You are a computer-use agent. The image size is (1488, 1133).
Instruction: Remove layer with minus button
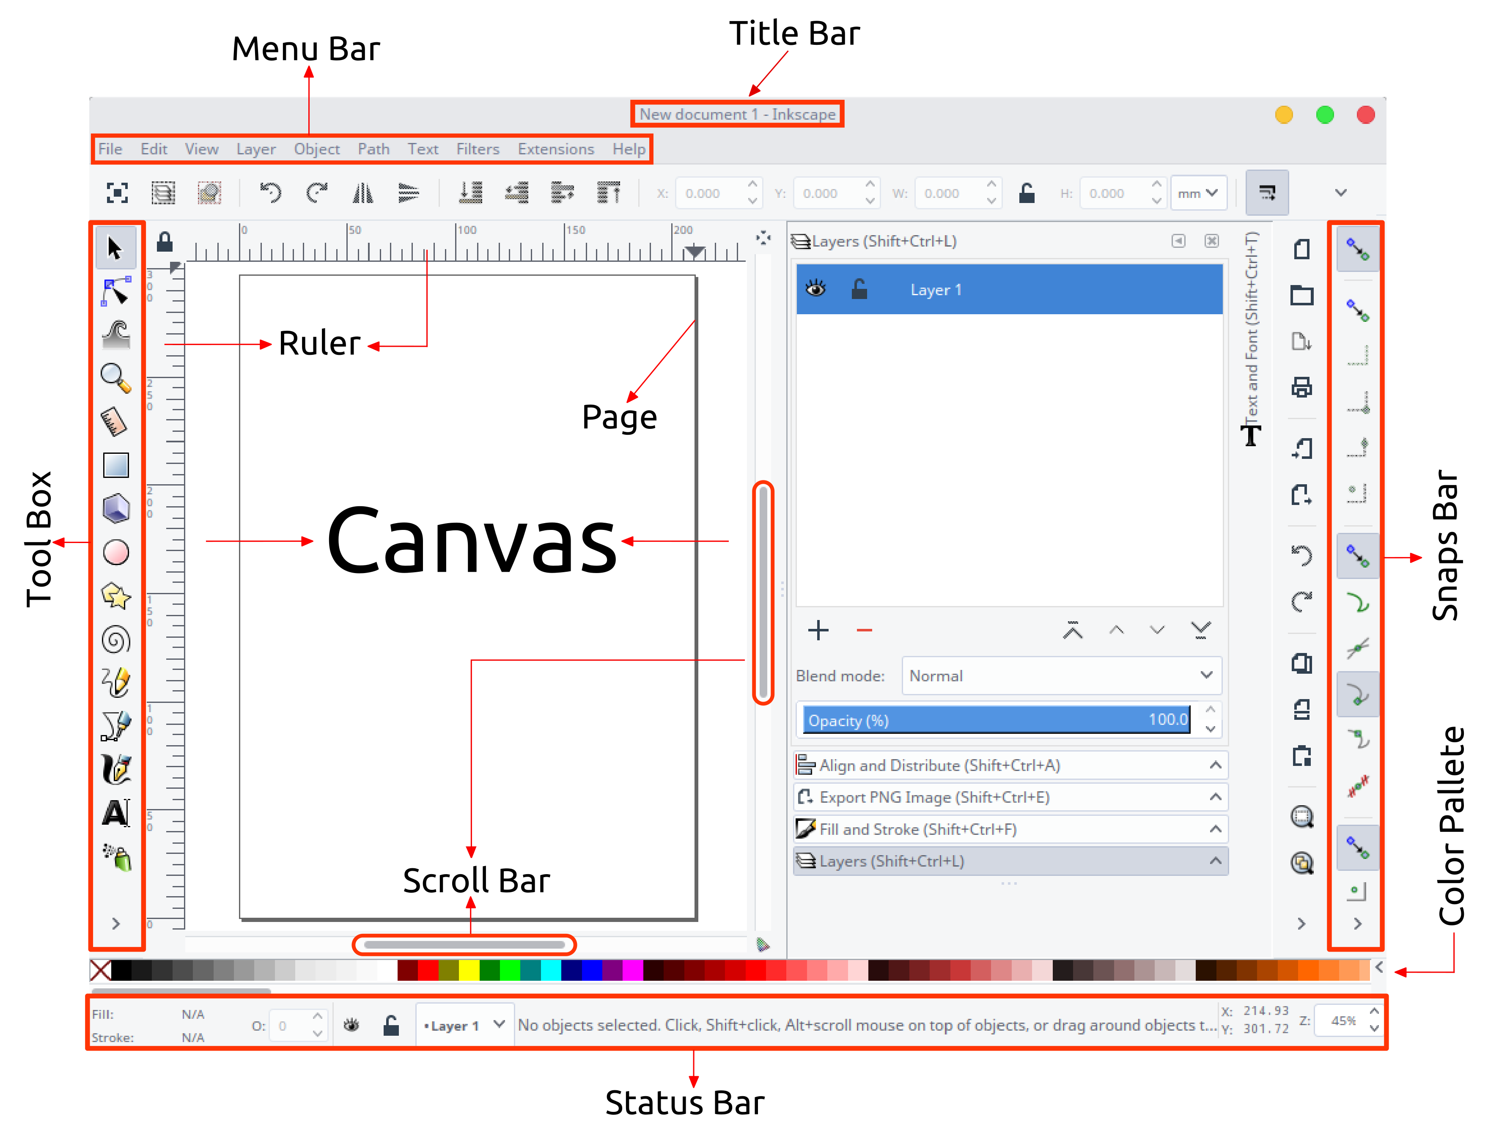point(864,631)
